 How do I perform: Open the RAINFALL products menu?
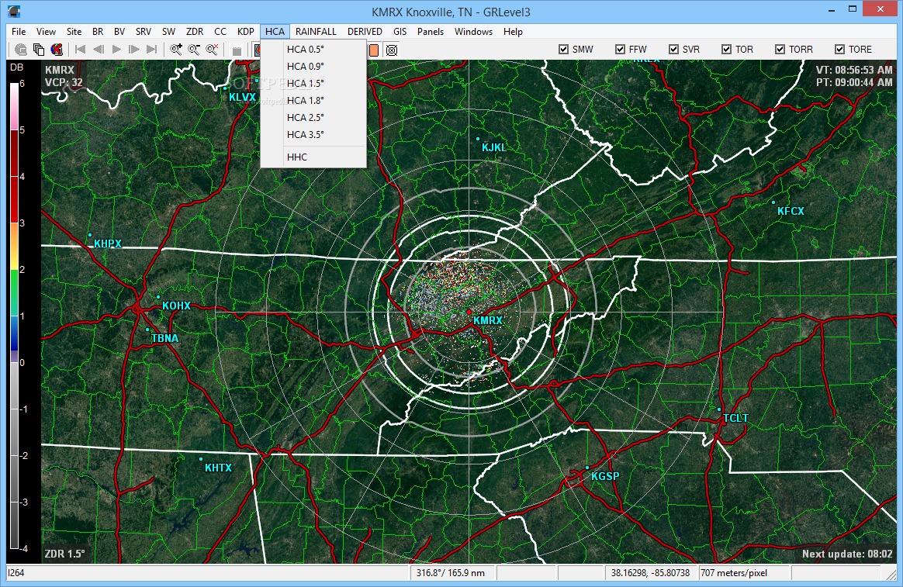tap(316, 32)
